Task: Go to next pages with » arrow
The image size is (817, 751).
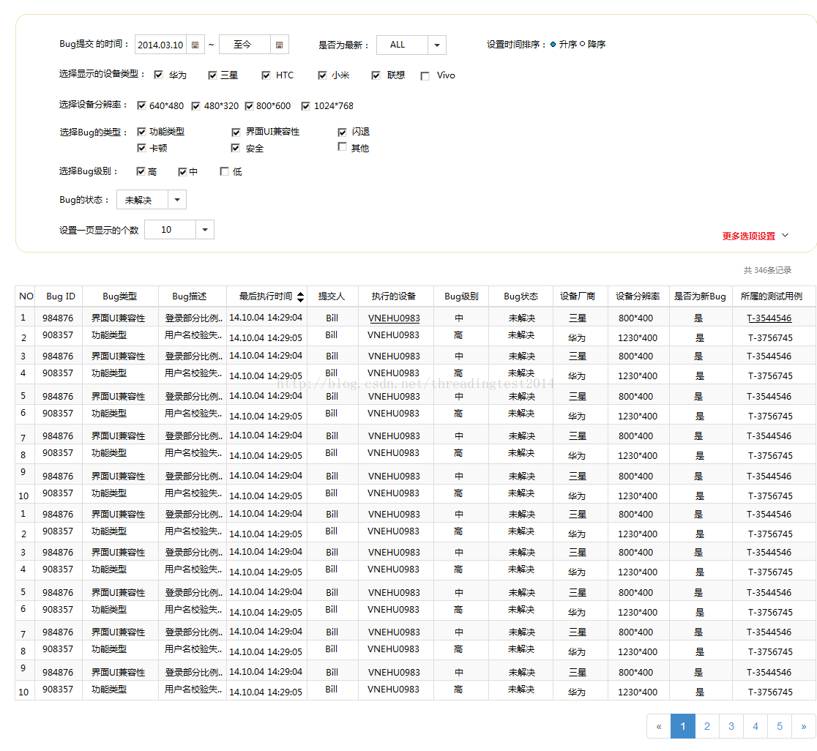Action: (x=803, y=726)
